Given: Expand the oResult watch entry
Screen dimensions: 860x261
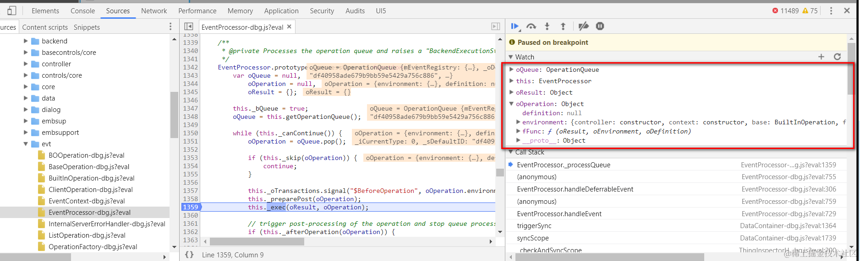Looking at the screenshot, I should (x=511, y=92).
